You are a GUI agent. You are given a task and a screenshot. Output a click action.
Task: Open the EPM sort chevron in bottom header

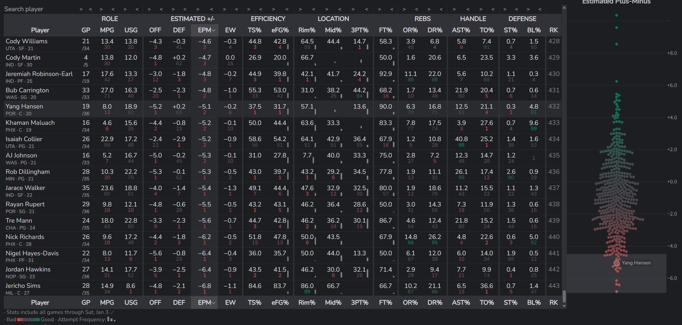[x=214, y=303]
